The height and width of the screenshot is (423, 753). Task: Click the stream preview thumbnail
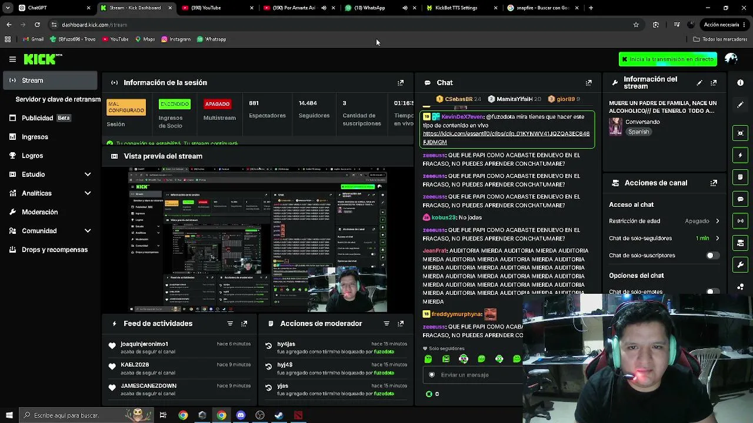coord(258,240)
